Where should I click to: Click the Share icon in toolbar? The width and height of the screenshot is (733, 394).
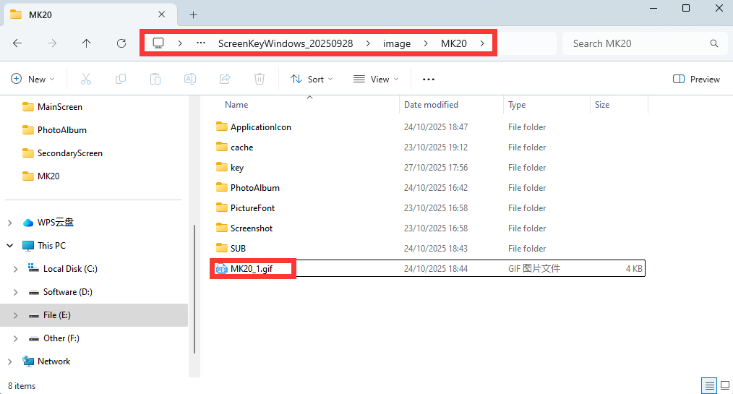224,79
